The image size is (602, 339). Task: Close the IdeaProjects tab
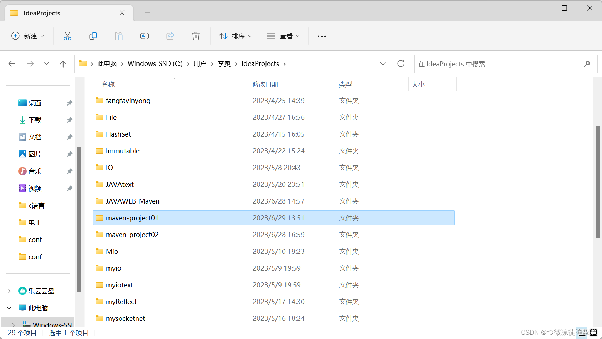click(x=122, y=13)
